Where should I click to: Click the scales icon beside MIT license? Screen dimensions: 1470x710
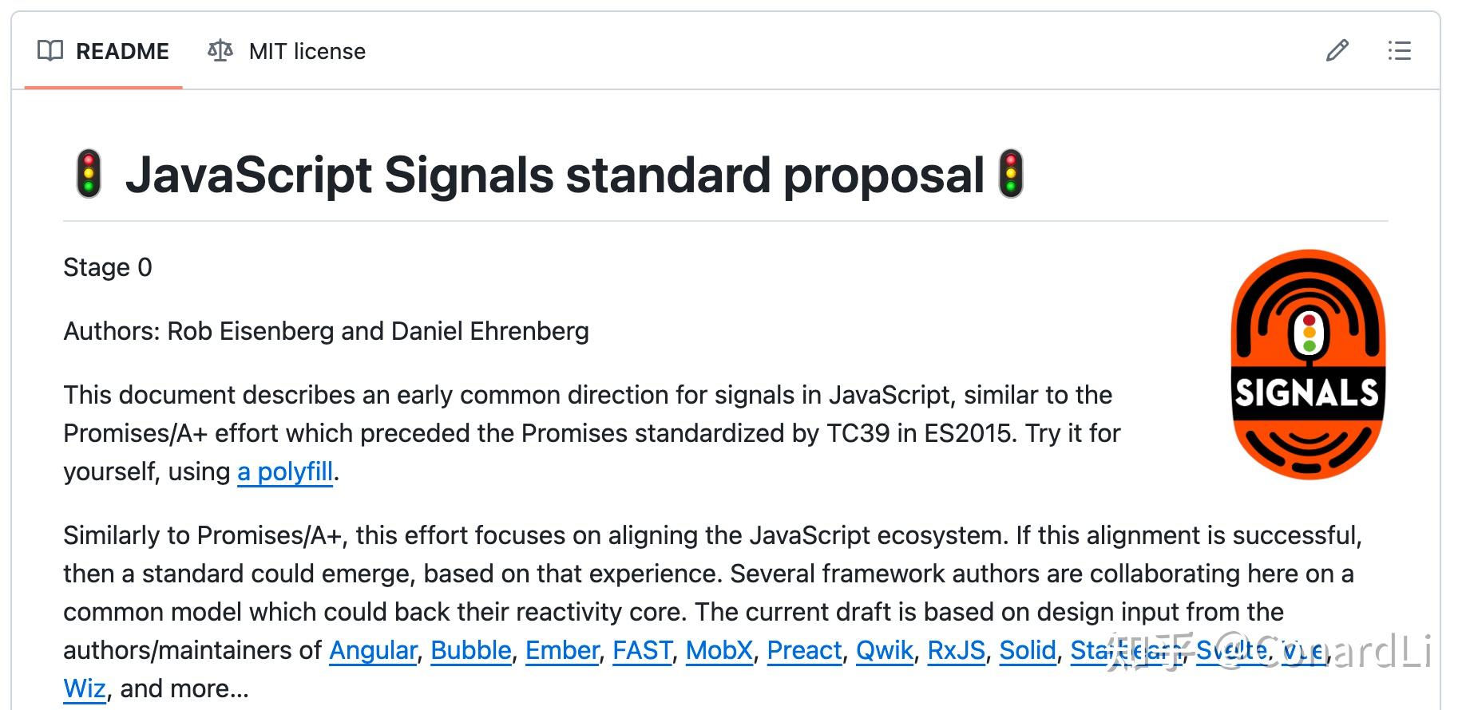pos(220,50)
